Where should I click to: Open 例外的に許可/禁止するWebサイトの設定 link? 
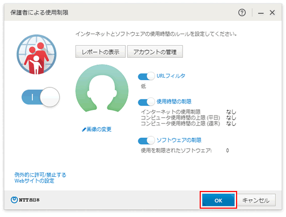(x=41, y=178)
